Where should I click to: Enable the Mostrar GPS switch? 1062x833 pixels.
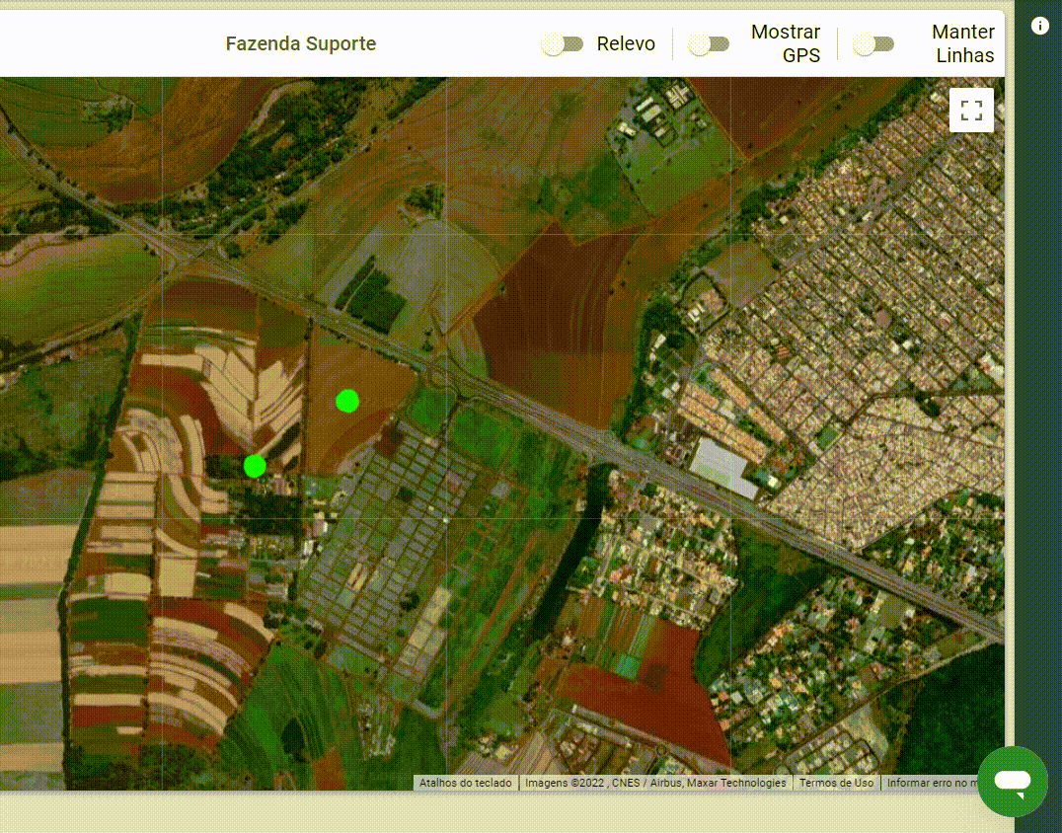click(709, 44)
